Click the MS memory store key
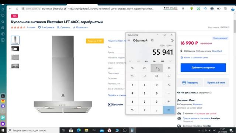Image resolution: width=236 pixels, height=133 pixels. tap(163, 61)
